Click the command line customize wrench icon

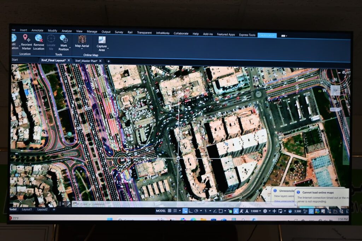(x=69, y=204)
